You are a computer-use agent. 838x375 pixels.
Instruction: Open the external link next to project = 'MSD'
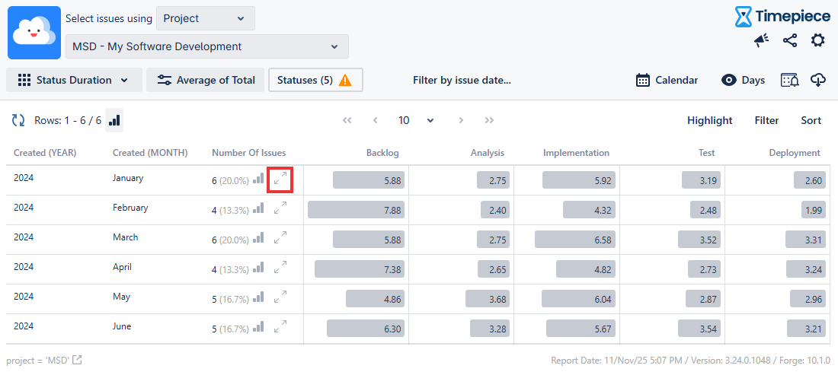point(77,360)
